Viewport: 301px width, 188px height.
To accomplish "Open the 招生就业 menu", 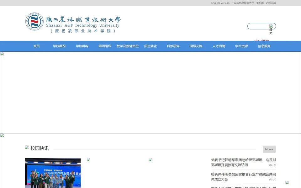I will [x=150, y=46].
